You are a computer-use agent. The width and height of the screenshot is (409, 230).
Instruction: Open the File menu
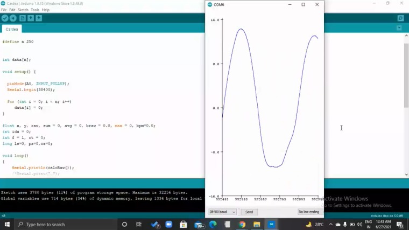click(4, 10)
